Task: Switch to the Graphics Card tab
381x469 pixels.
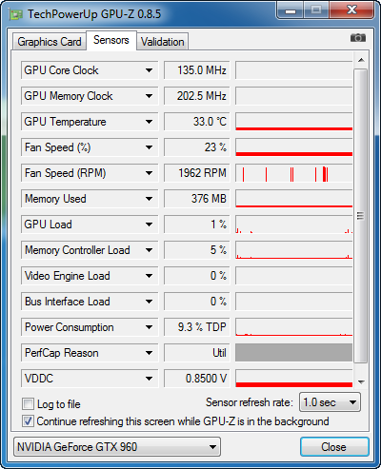Action: [x=50, y=42]
